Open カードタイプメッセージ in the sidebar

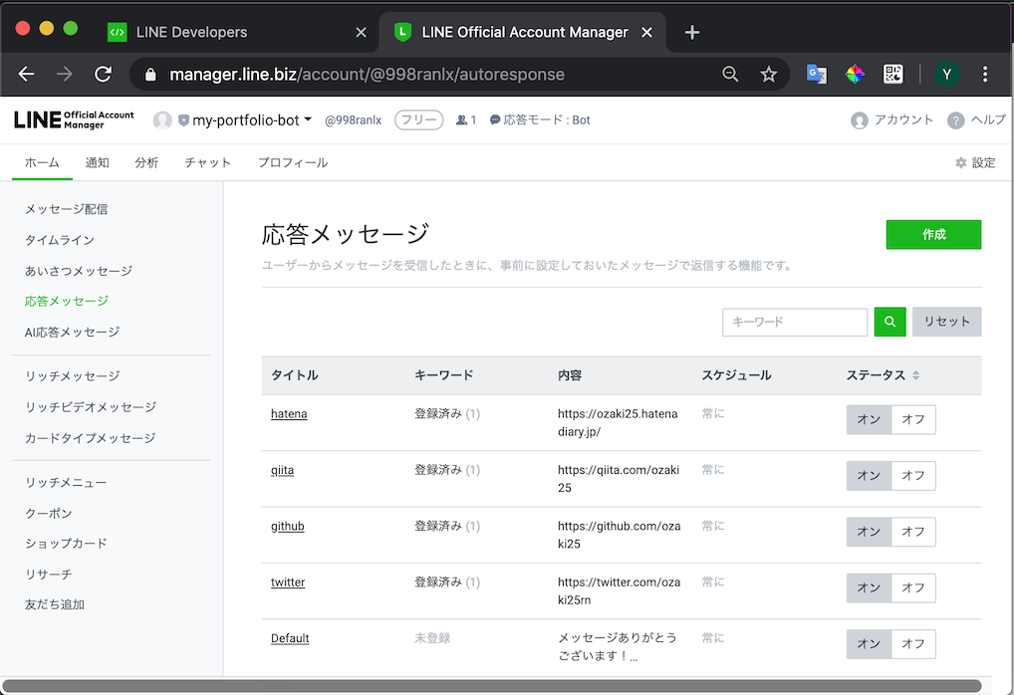[91, 438]
